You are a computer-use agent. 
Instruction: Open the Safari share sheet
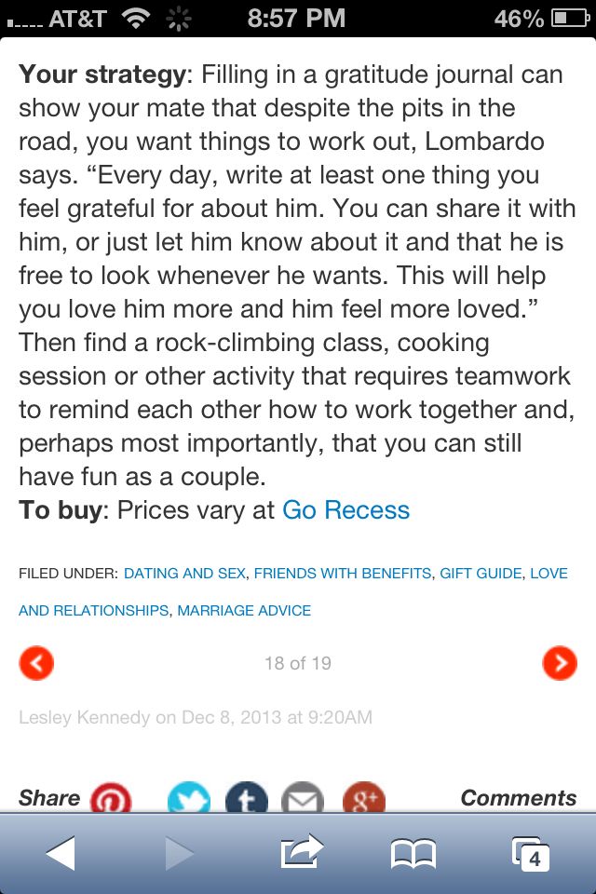point(301,851)
